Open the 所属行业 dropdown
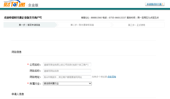 [x=67, y=84]
